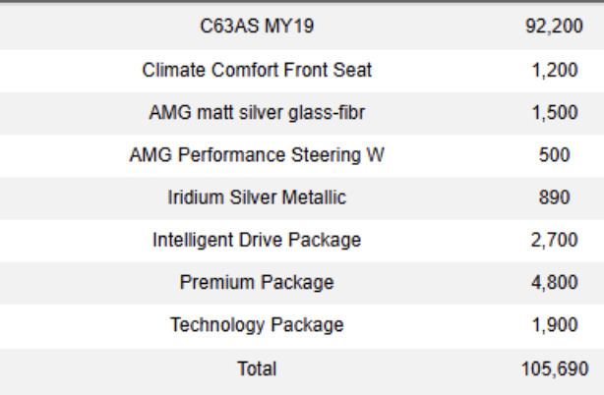Click the AMG matt silver glass-fibr item
The width and height of the screenshot is (604, 395).
pyautogui.click(x=257, y=113)
